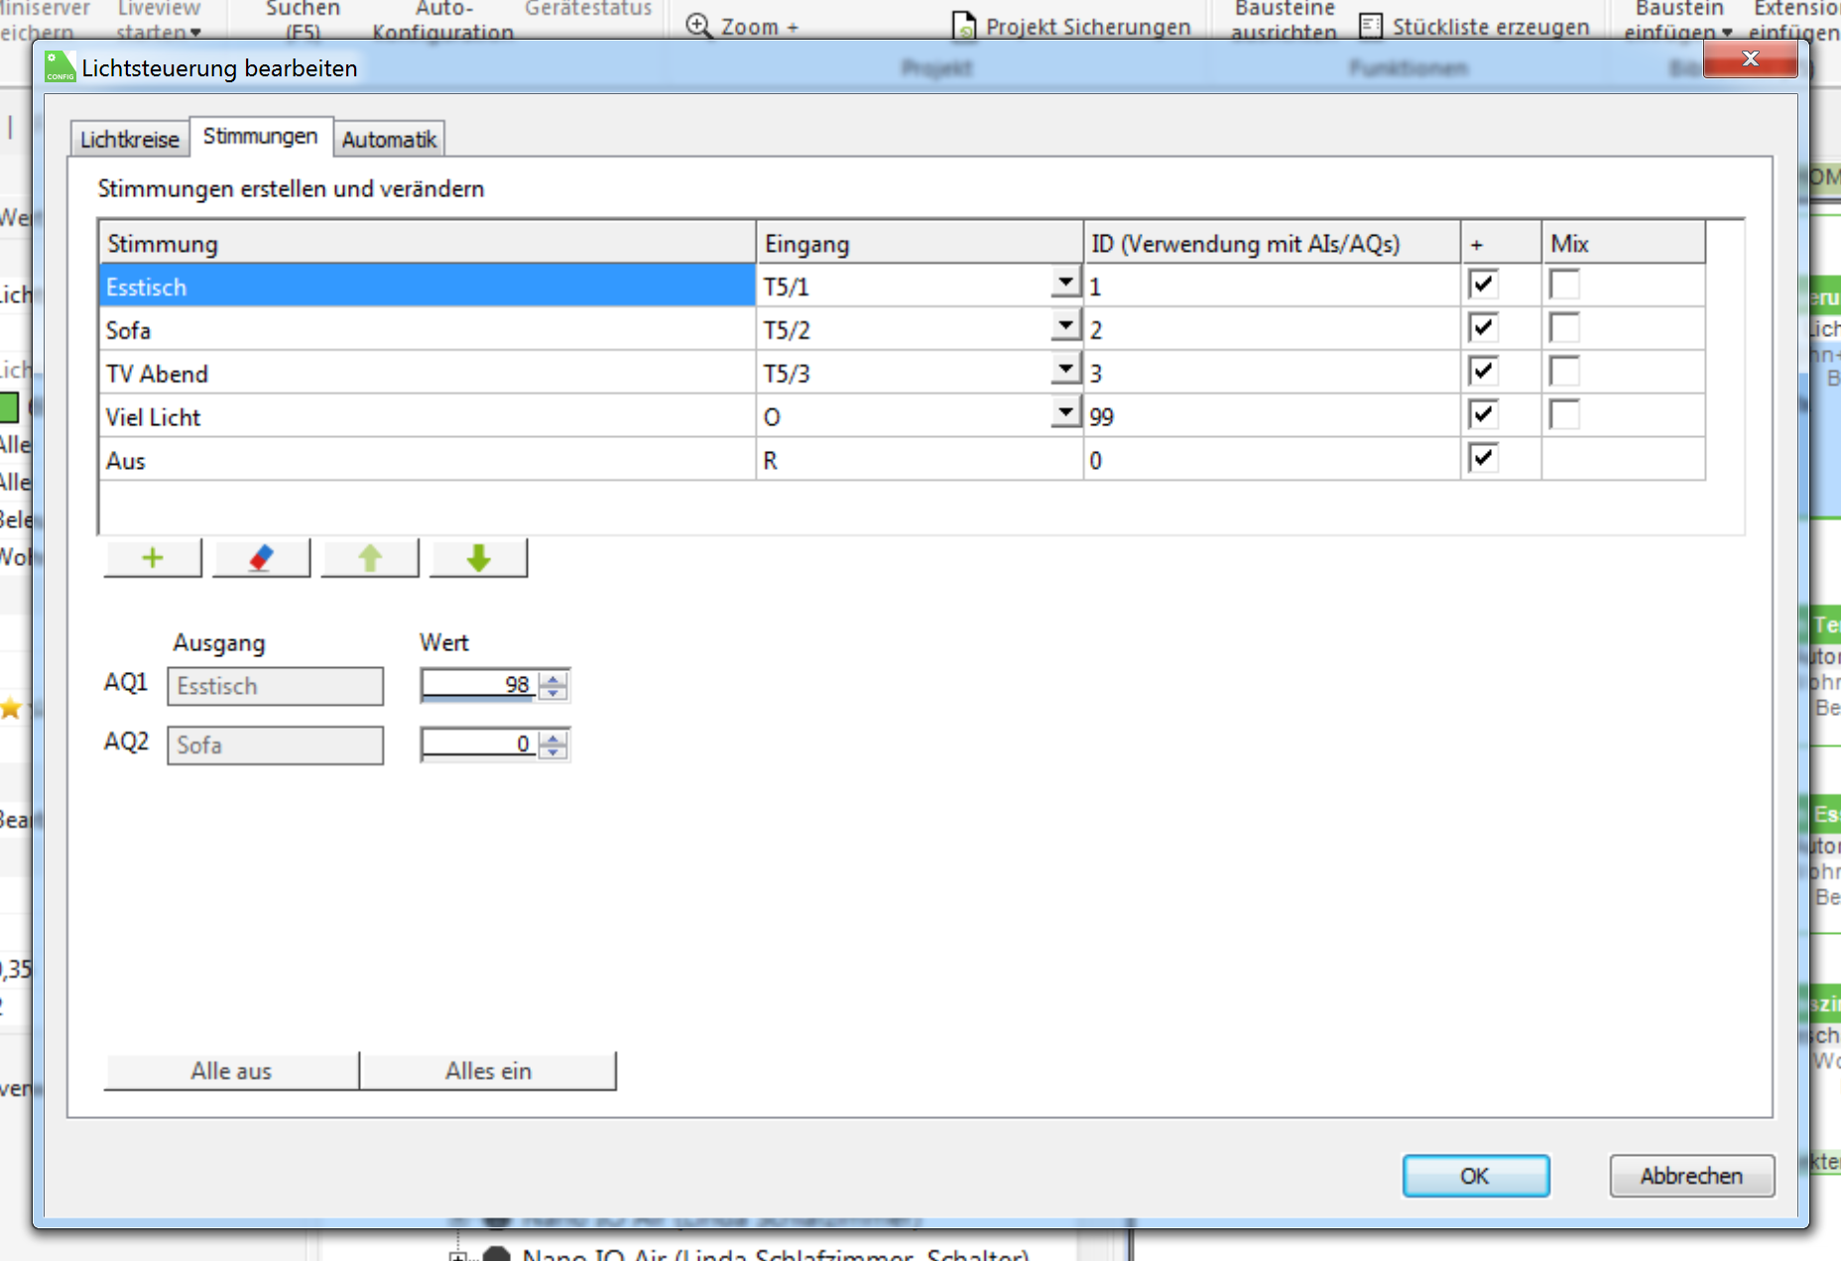
Task: Select the Stimmungen tab
Action: pyautogui.click(x=261, y=137)
